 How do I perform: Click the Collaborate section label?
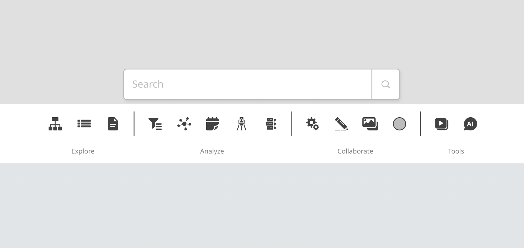(x=355, y=151)
